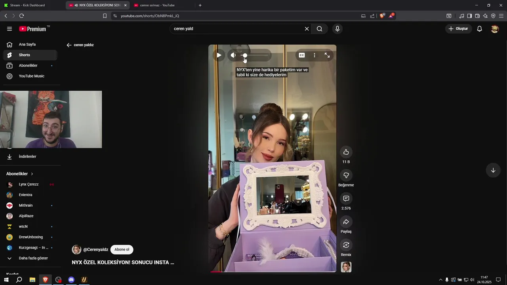Go to YouTube Premium home logo
Image resolution: width=507 pixels, height=285 pixels.
[x=32, y=29]
